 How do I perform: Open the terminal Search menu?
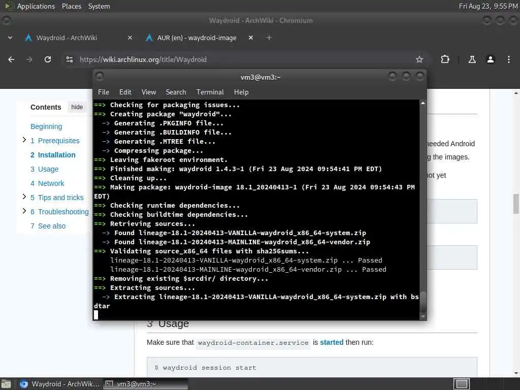tap(176, 92)
